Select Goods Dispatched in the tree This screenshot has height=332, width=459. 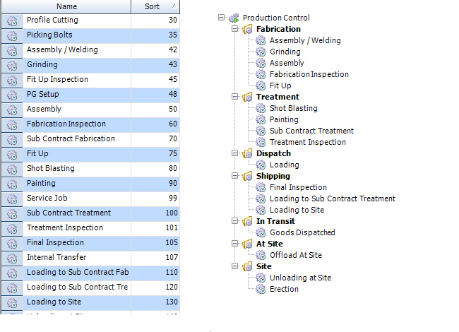[302, 232]
